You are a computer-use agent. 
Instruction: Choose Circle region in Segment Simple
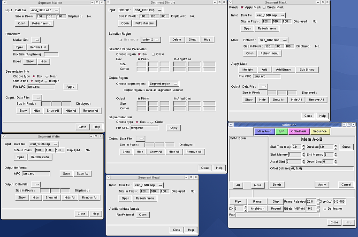pos(153,54)
